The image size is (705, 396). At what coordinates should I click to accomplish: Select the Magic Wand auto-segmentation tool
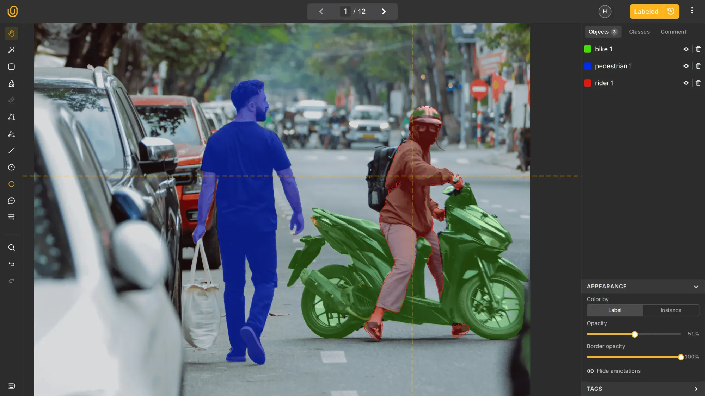tap(11, 50)
